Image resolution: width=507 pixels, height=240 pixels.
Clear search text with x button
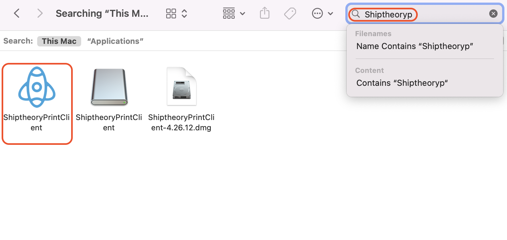(493, 14)
